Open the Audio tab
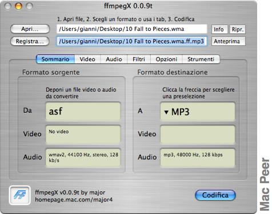Screen dimensions: 272x214 (x=114, y=59)
